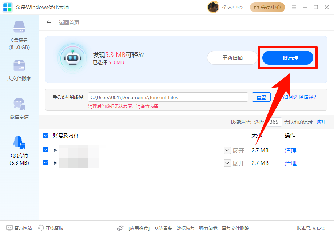Click inside the Tencent Files path field

point(167,97)
